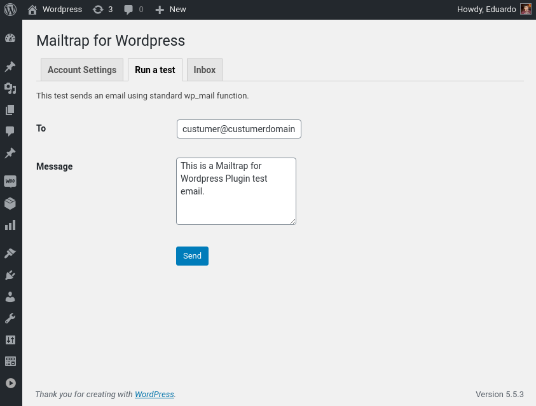The width and height of the screenshot is (536, 406).
Task: Click the Mailtrap for Wordpress heading
Action: click(111, 41)
